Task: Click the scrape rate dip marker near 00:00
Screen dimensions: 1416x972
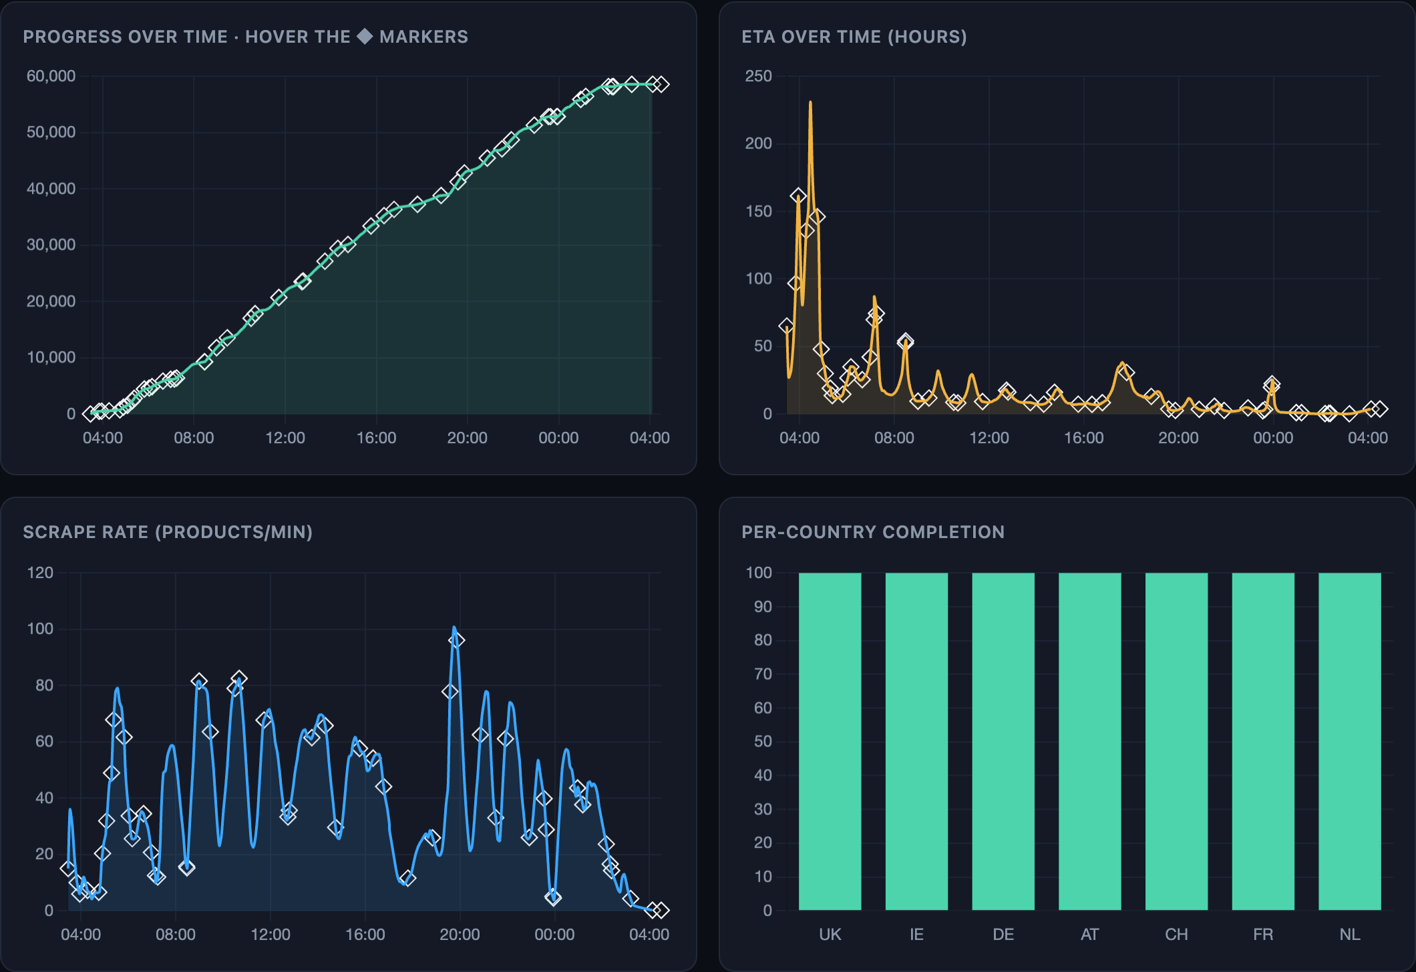Action: pos(553,897)
